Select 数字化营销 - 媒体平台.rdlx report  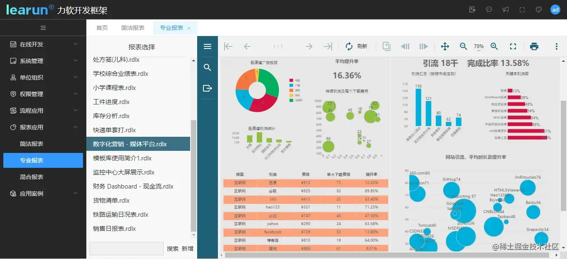[138, 144]
